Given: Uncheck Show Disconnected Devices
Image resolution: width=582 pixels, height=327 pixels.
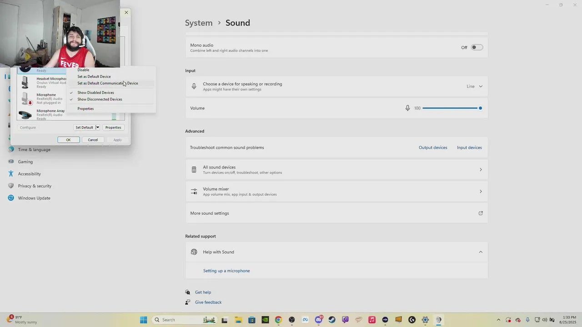Looking at the screenshot, I should click(100, 99).
